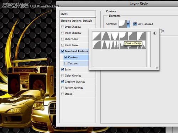Select the Cone contour preset
The image size is (178, 133).
pyautogui.click(x=106, y=36)
